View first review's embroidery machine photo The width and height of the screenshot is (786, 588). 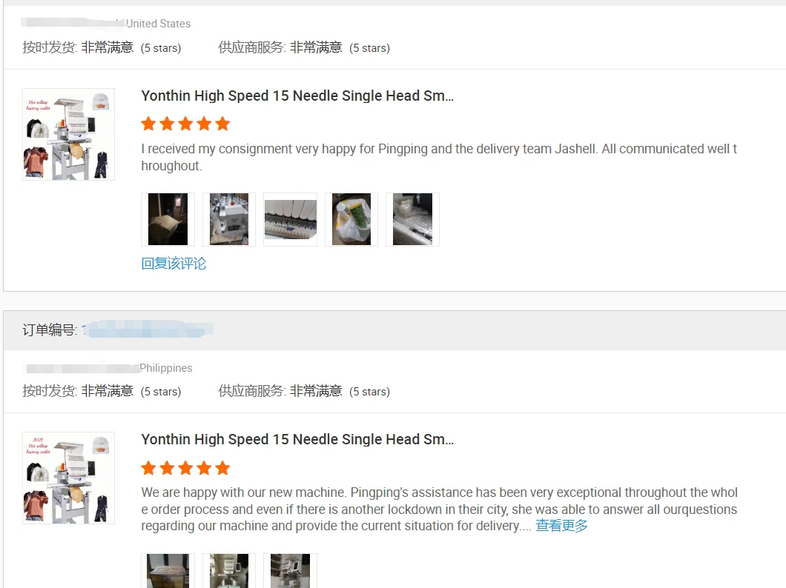[x=229, y=219]
